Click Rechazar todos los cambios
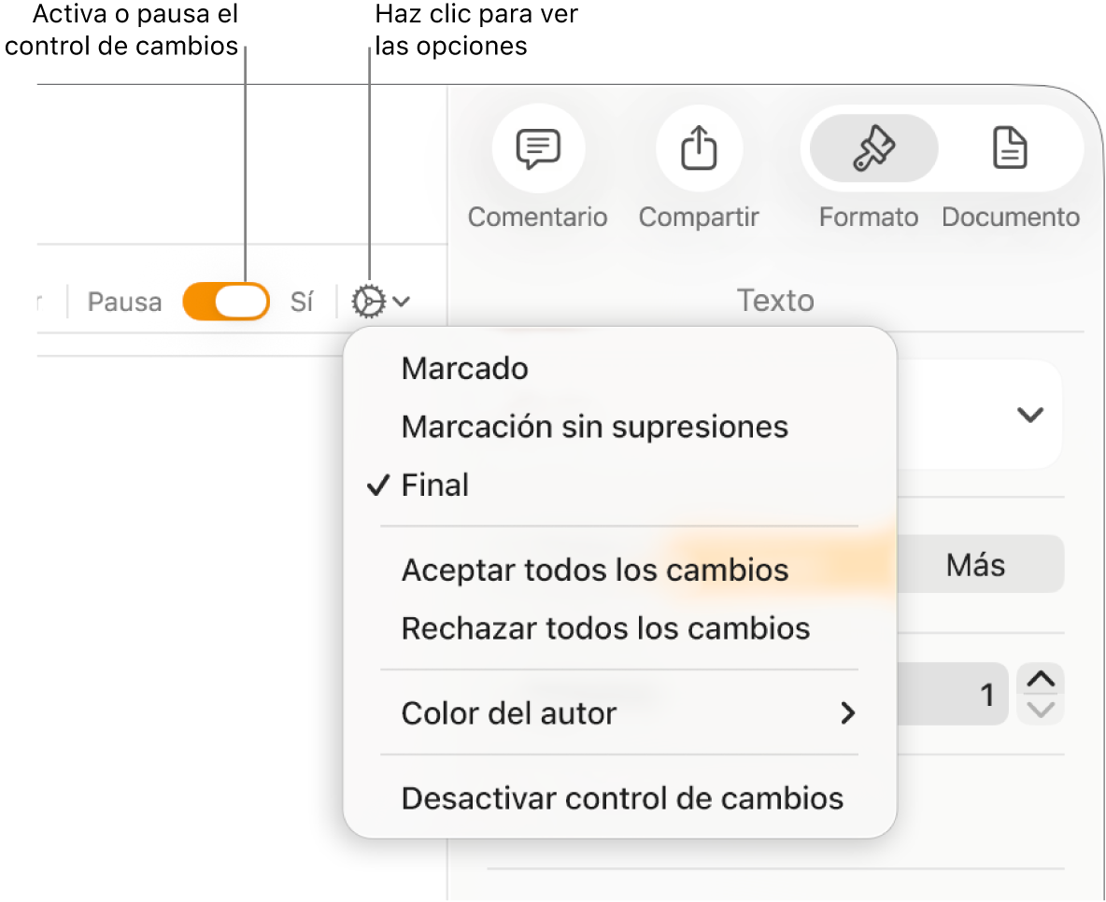 (605, 627)
